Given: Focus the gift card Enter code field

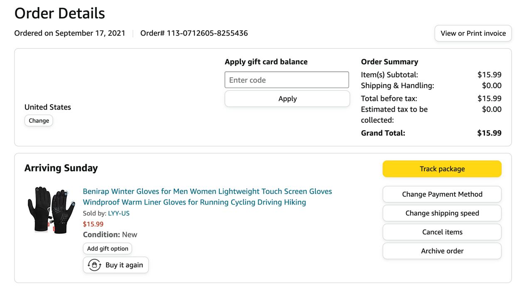Looking at the screenshot, I should point(287,80).
